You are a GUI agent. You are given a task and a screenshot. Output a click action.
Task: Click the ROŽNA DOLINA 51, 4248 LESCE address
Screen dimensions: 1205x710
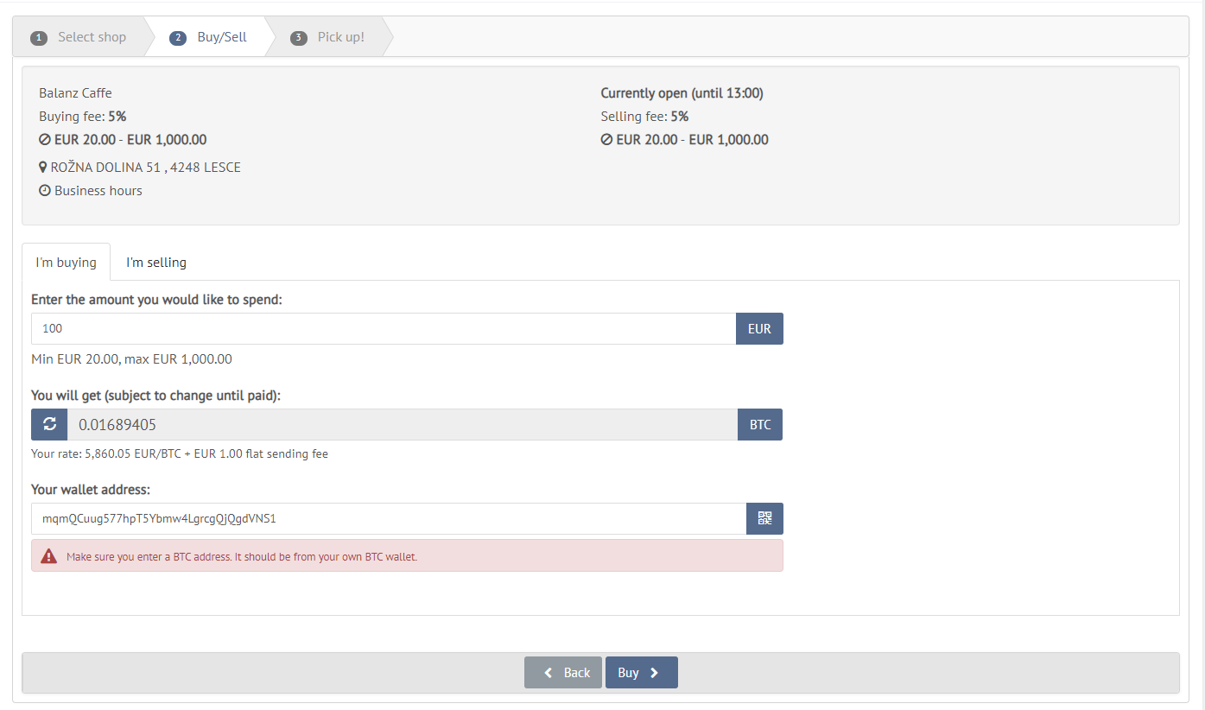[x=146, y=167]
